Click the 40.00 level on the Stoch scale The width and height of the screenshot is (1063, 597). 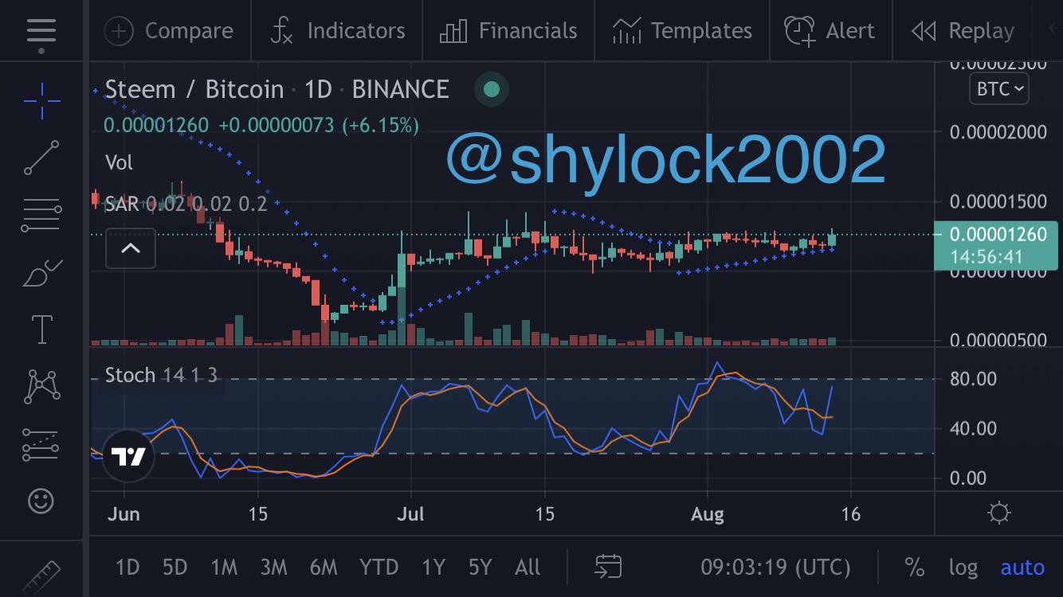974,428
